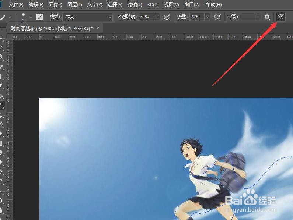Select the History Brush tool
This screenshot has height=220, width=293.
click(1, 124)
